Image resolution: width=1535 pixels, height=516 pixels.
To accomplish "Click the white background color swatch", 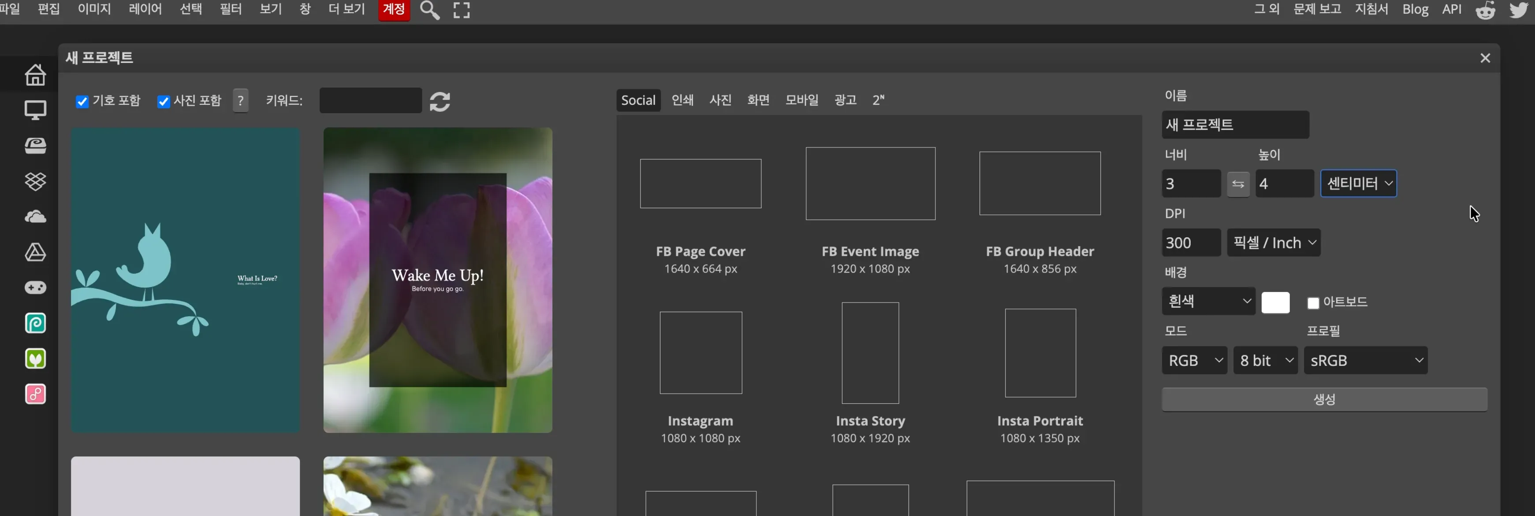I will [1275, 303].
